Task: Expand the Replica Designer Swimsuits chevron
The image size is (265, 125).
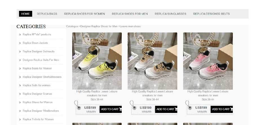Action: point(20,52)
